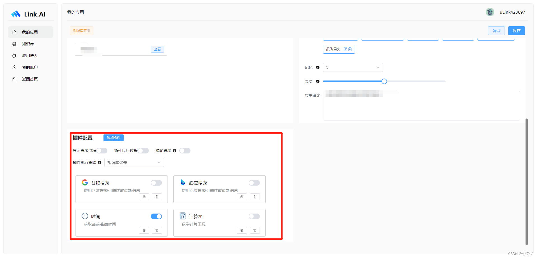Click inside the 应用设定 text area

tap(421, 106)
